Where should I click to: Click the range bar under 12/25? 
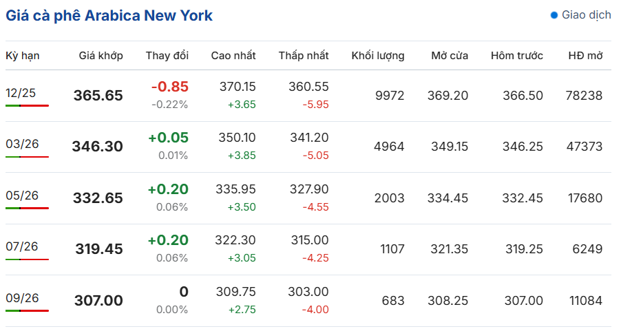27,106
